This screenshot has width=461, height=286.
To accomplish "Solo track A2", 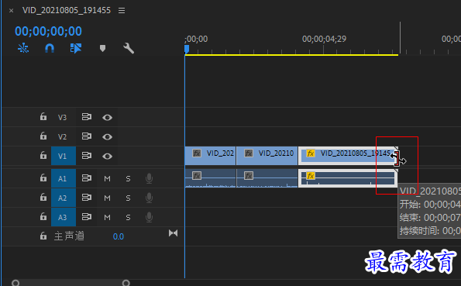I will click(x=128, y=198).
